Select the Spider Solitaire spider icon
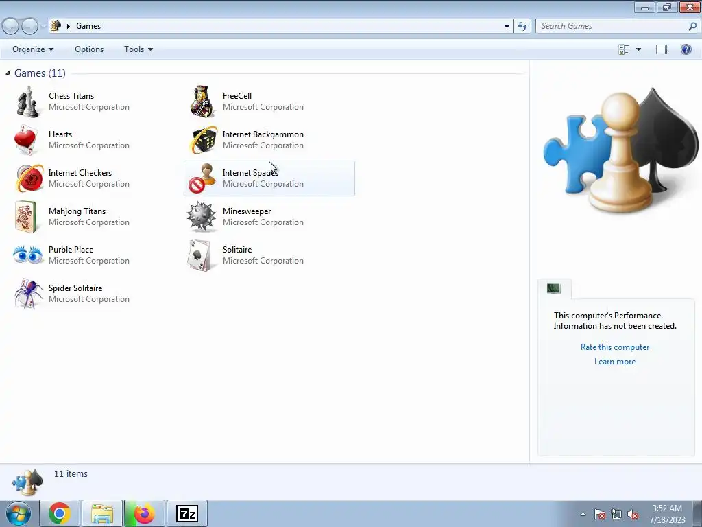This screenshot has height=527, width=702. 27,294
